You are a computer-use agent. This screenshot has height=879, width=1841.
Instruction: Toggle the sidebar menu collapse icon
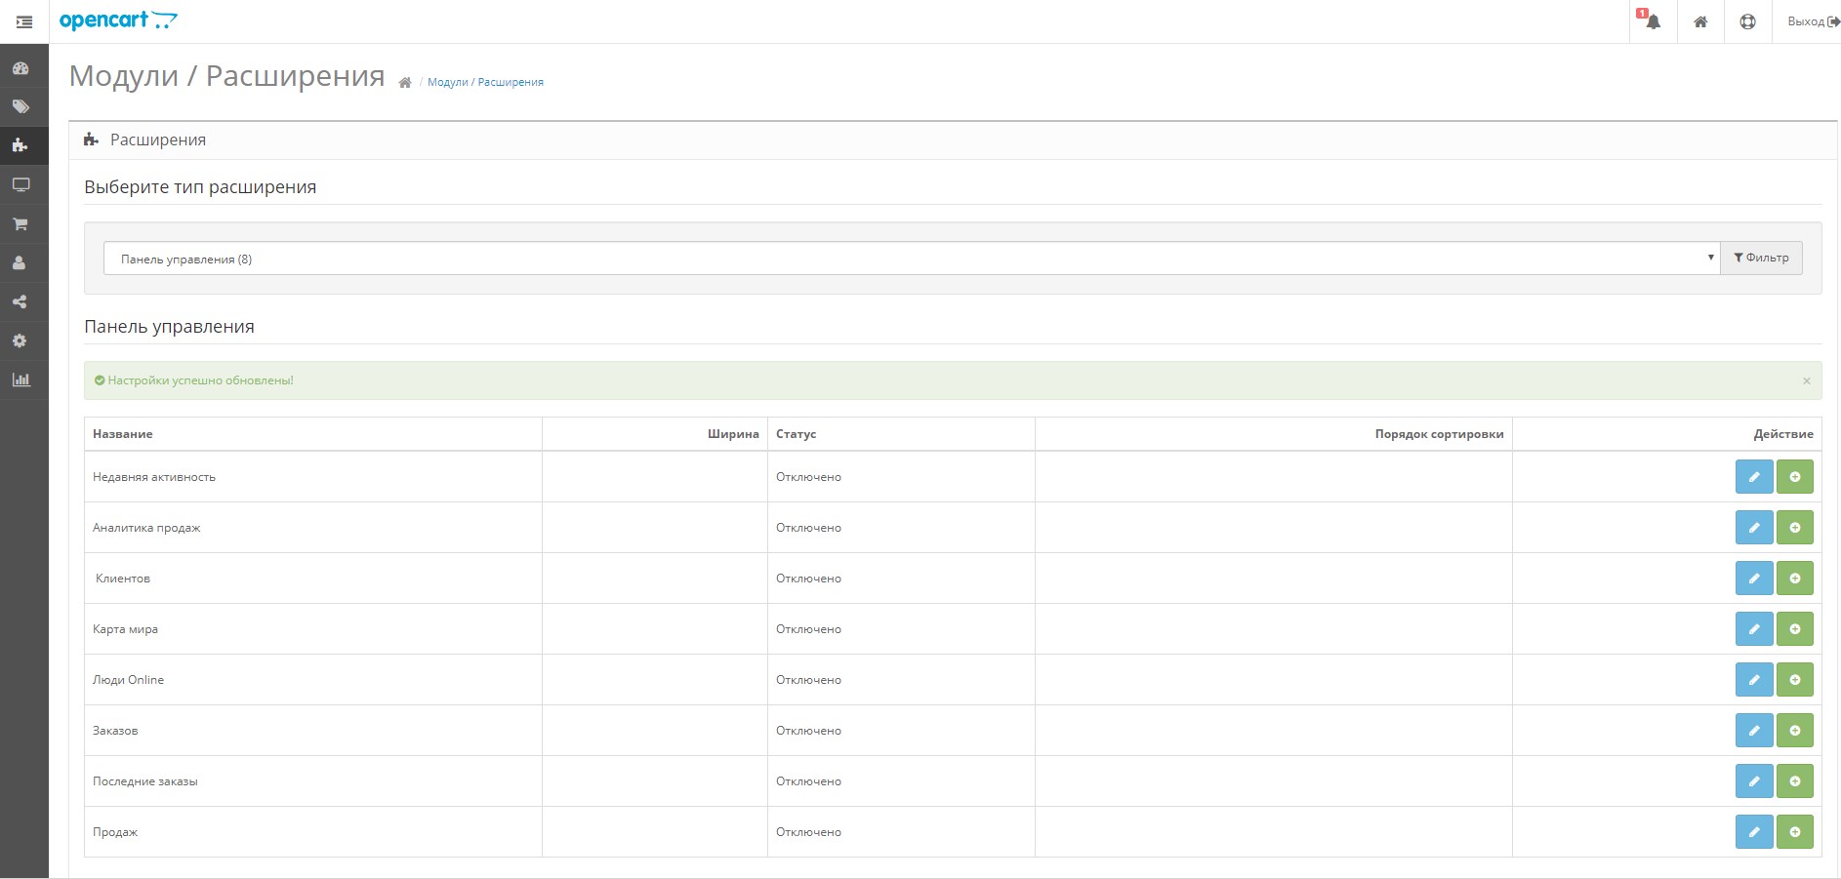click(24, 21)
